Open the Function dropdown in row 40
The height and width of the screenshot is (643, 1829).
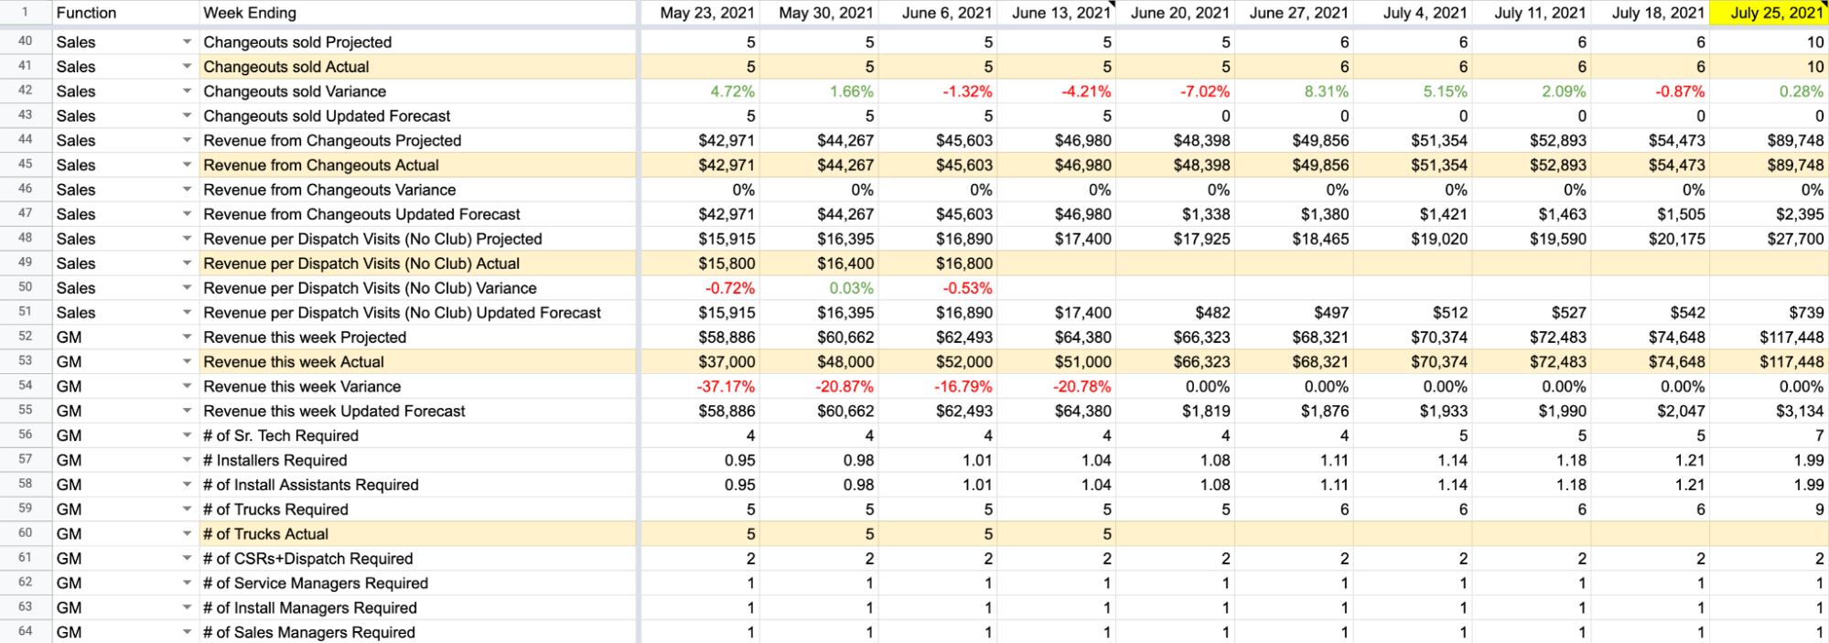pos(187,42)
